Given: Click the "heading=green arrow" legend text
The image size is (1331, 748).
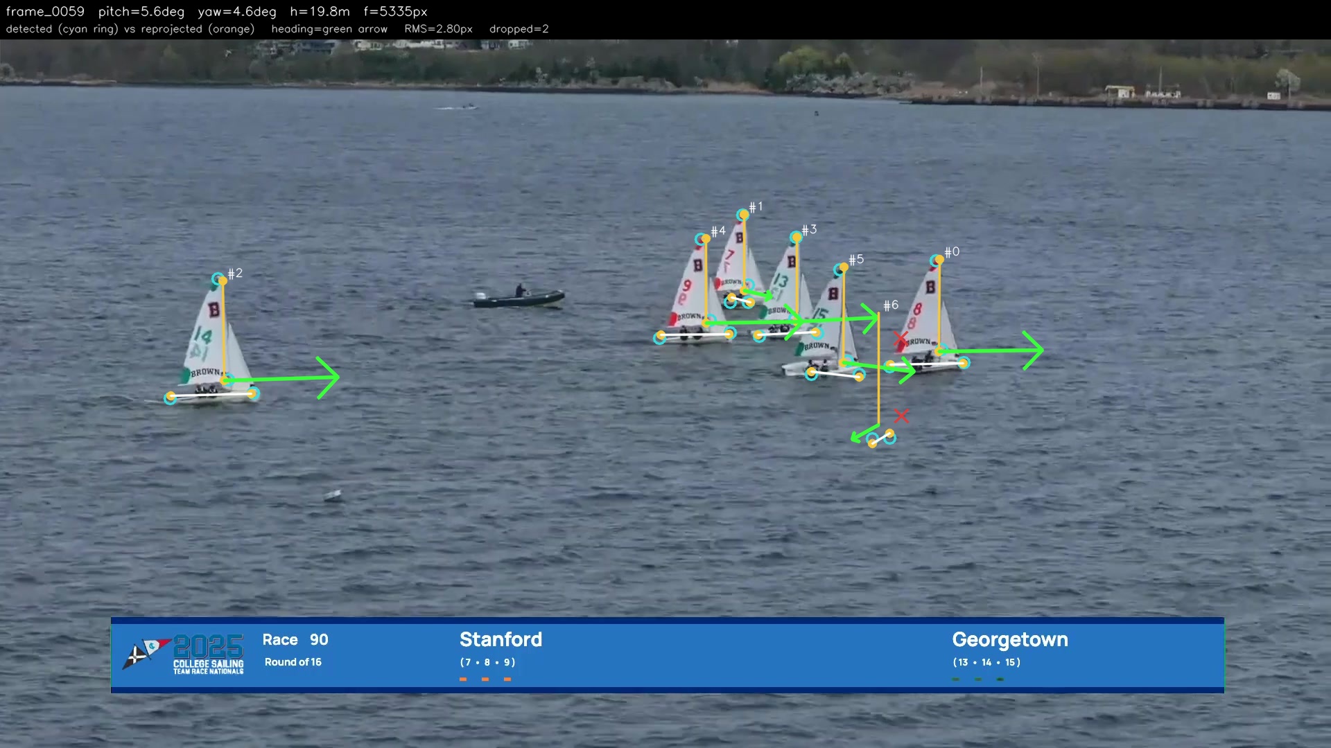Looking at the screenshot, I should [x=329, y=29].
